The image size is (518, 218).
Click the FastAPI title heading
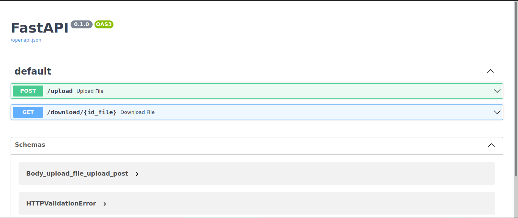tap(39, 28)
